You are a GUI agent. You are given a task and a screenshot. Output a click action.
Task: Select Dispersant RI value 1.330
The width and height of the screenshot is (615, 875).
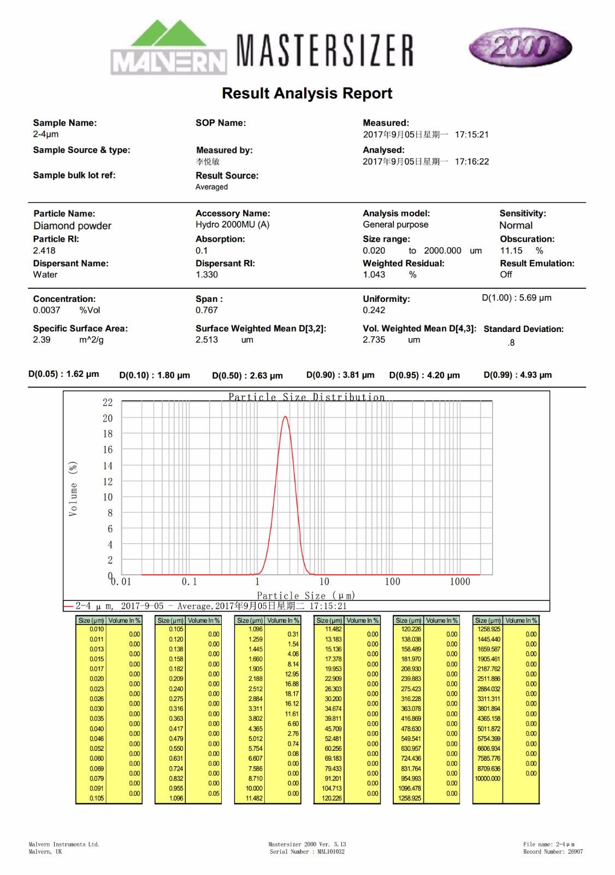206,275
